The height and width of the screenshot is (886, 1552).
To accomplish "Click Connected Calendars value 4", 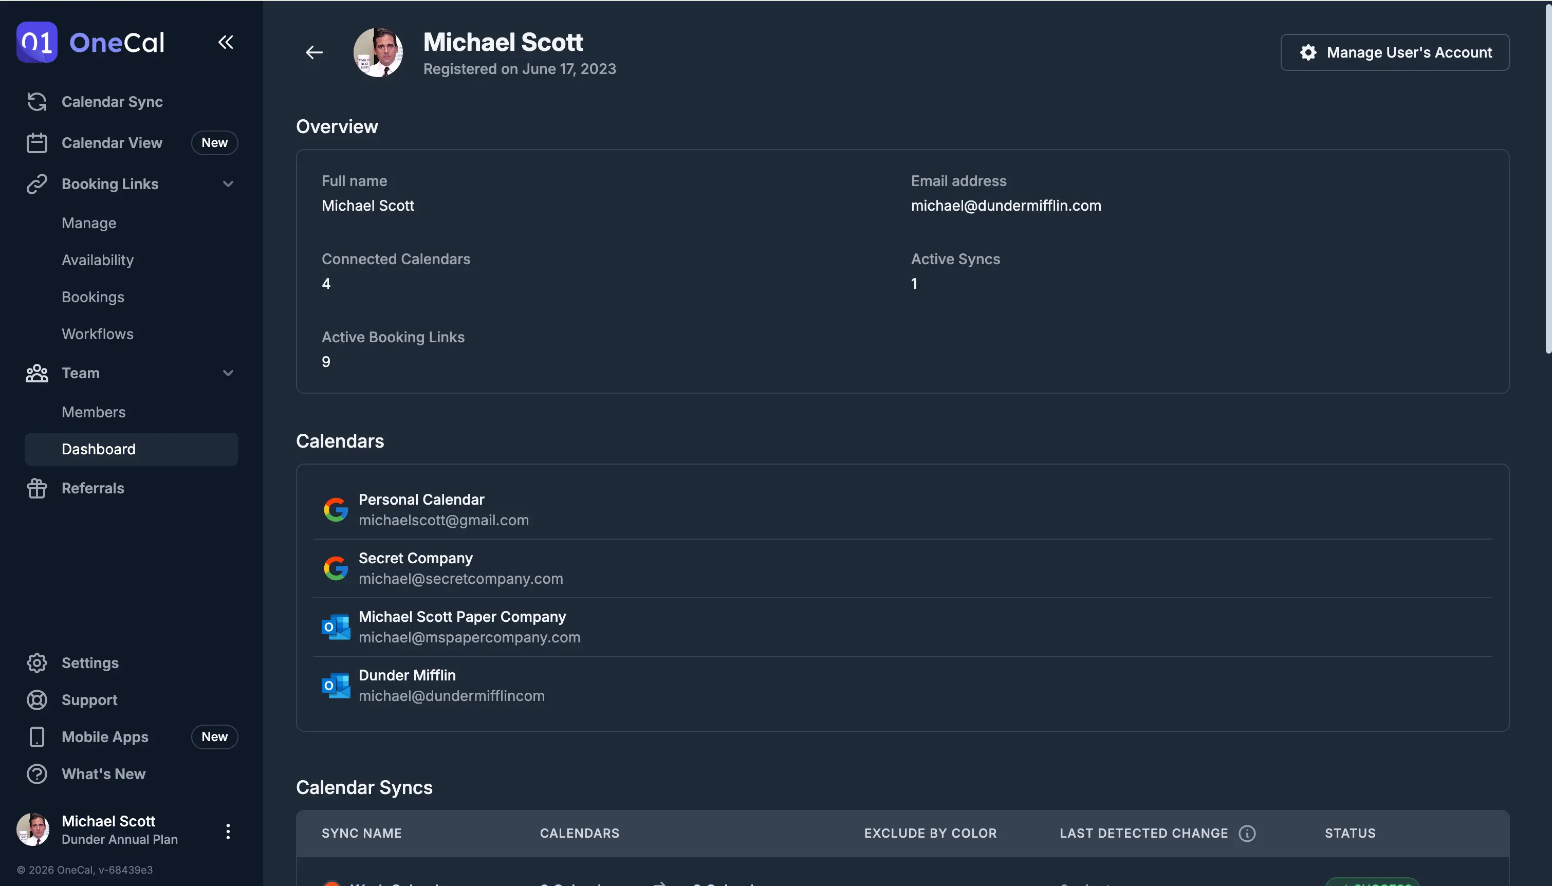I will coord(326,284).
